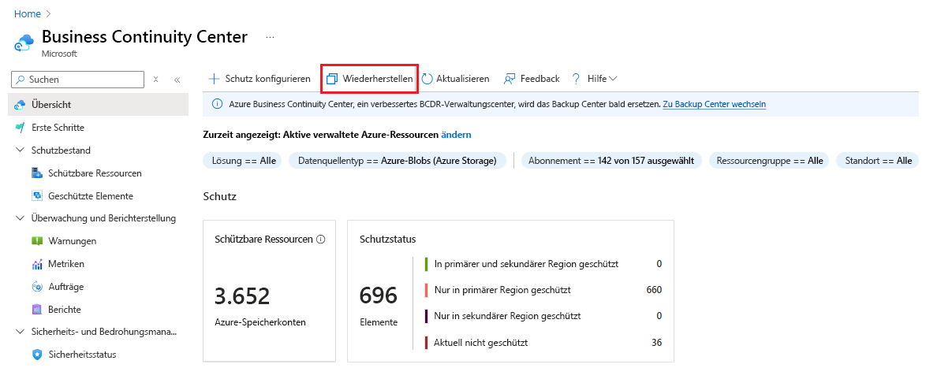Open the Abonnement 142 von 157 filter

(x=610, y=160)
